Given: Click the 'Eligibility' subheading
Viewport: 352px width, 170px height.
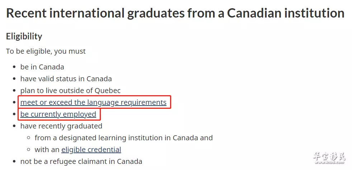Looking at the screenshot, I should pyautogui.click(x=24, y=36).
